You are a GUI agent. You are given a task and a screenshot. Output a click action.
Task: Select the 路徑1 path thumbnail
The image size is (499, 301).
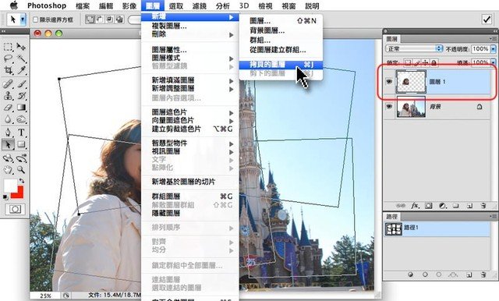point(394,228)
